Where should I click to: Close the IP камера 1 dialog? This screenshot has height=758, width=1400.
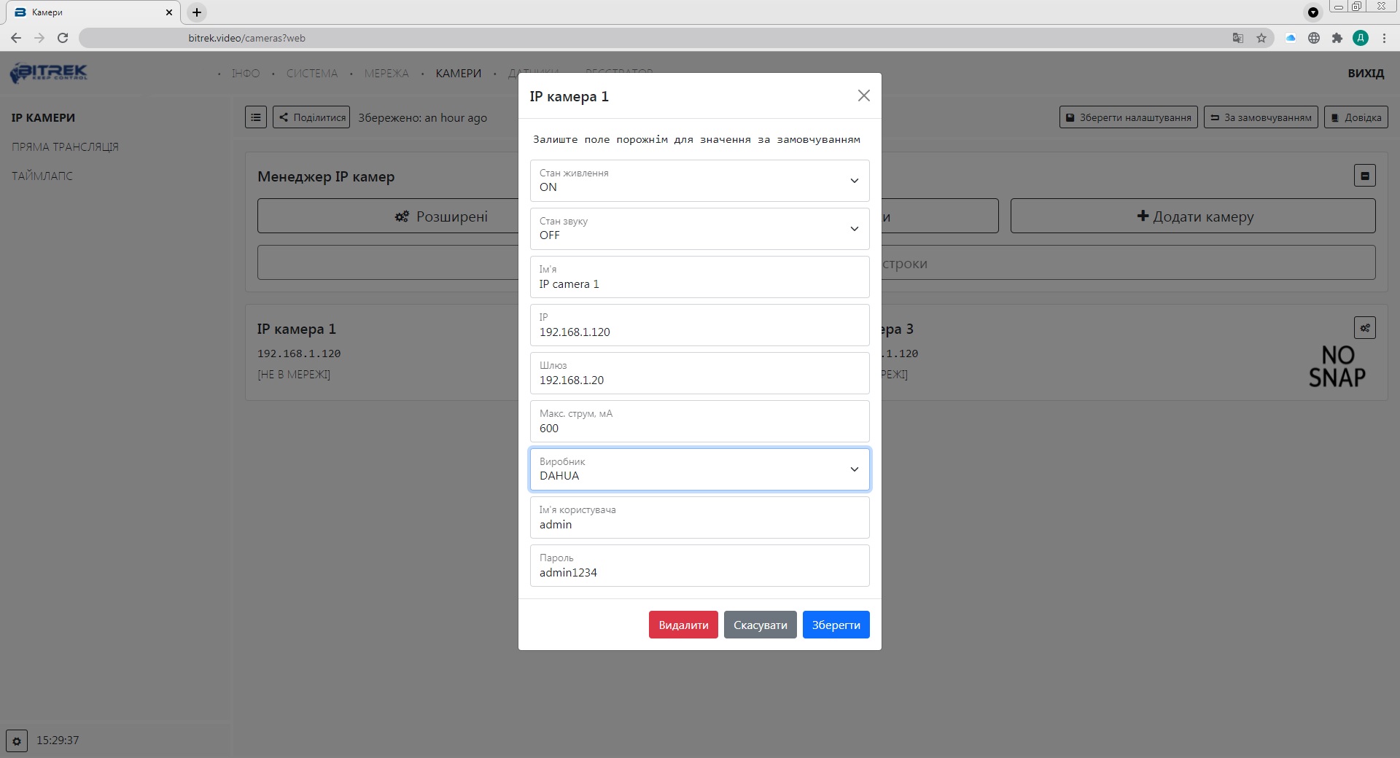click(x=863, y=95)
